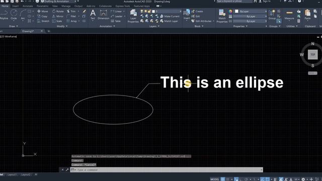Click Make Current layer button
Image resolution: width=322 pixels, height=181 pixels.
(170, 16)
